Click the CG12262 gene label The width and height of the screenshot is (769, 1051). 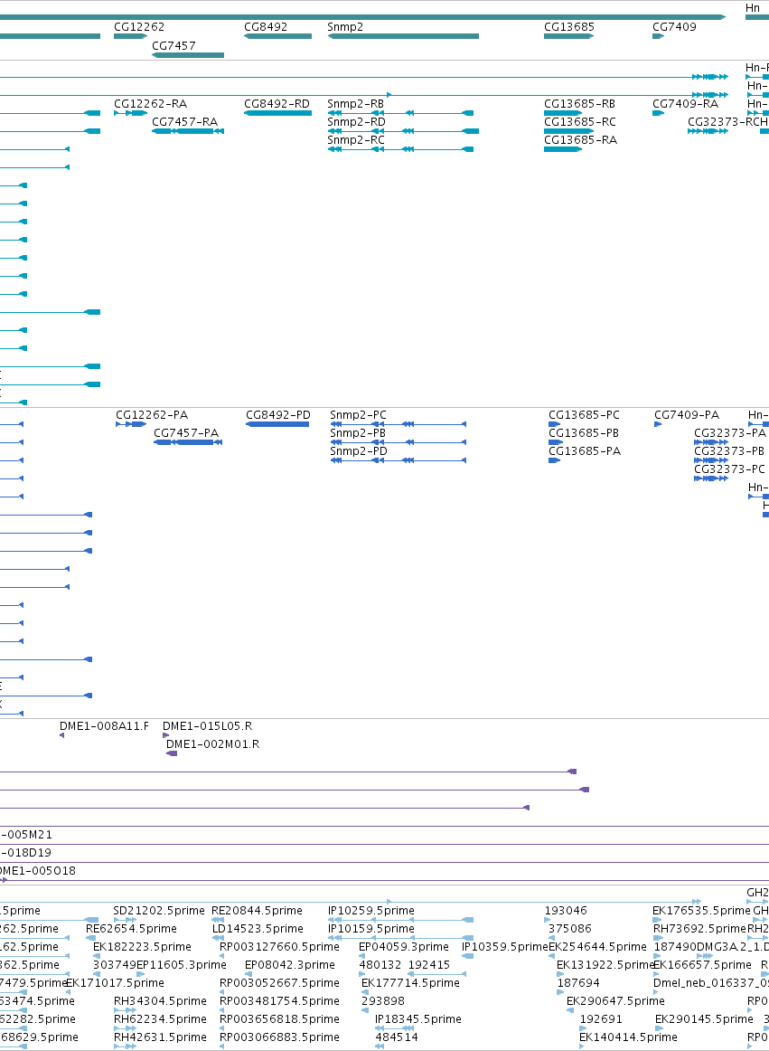(x=138, y=27)
